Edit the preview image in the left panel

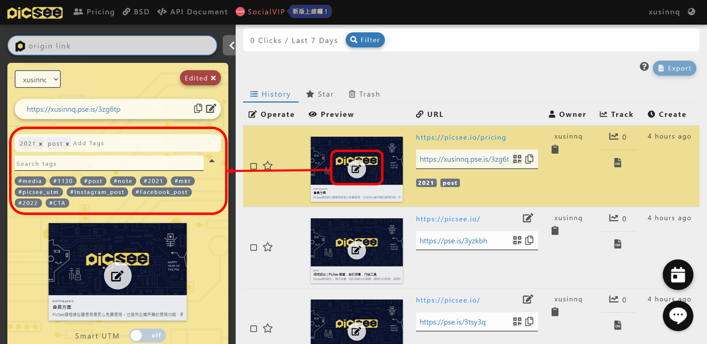[x=117, y=276]
